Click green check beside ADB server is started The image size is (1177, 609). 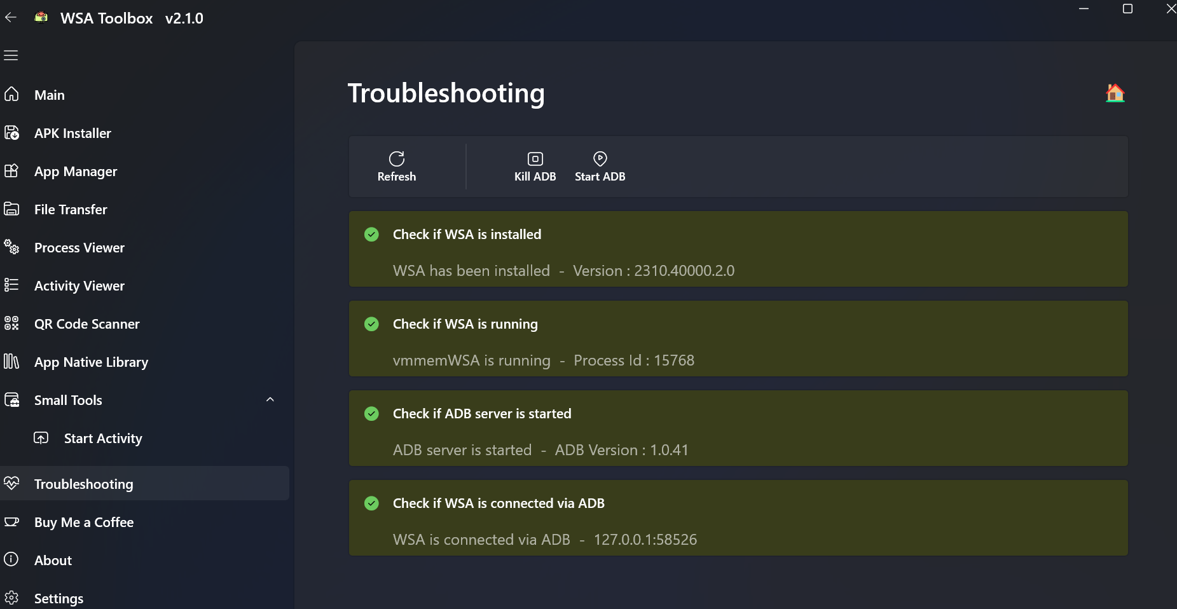point(372,414)
